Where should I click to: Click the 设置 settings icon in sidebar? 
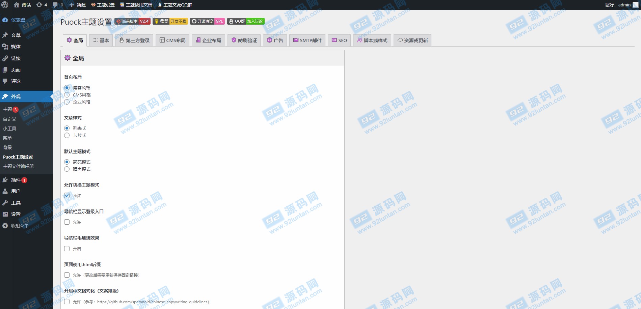(5, 214)
